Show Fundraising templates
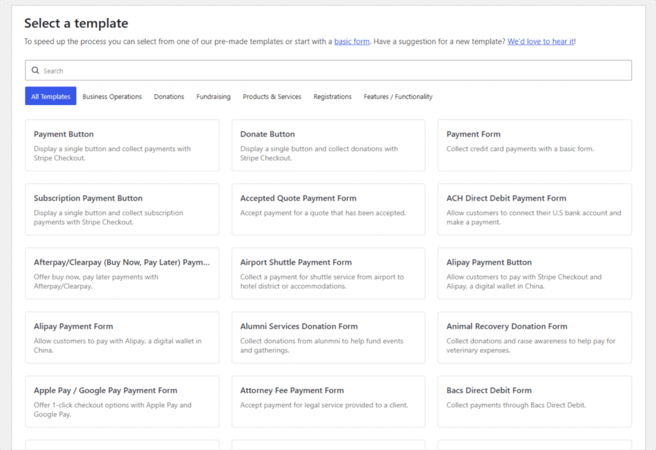 coord(213,96)
